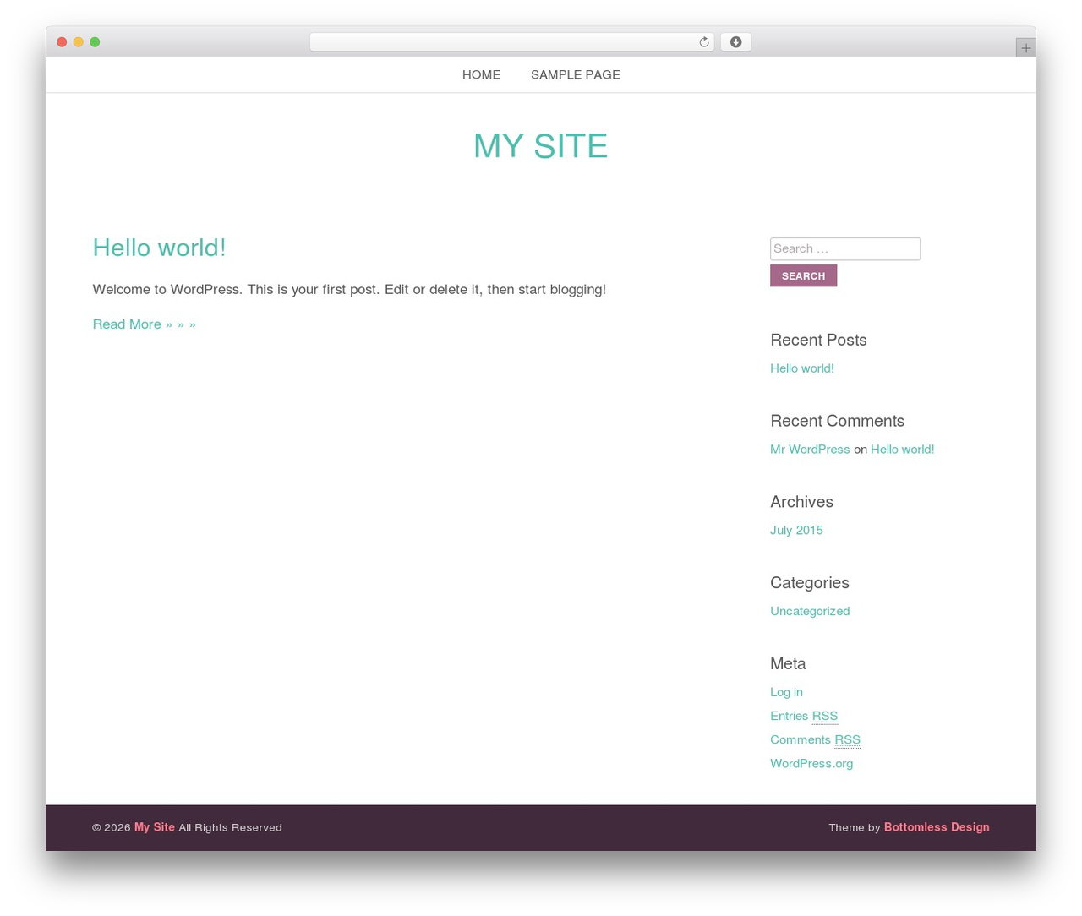The image size is (1082, 916).
Task: Open a new browser tab with plus
Action: tap(1025, 48)
